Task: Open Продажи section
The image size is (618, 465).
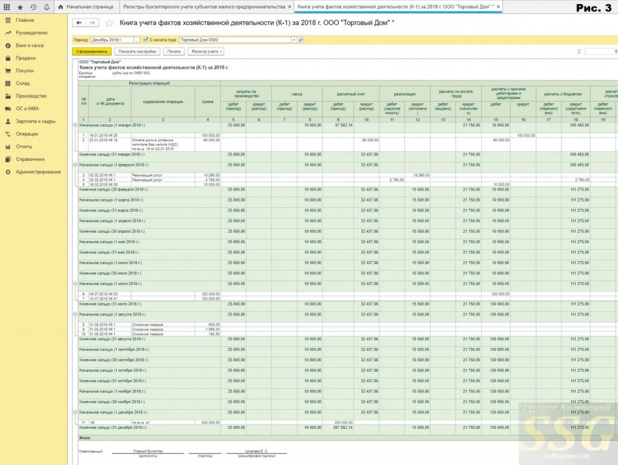Action: click(x=25, y=58)
